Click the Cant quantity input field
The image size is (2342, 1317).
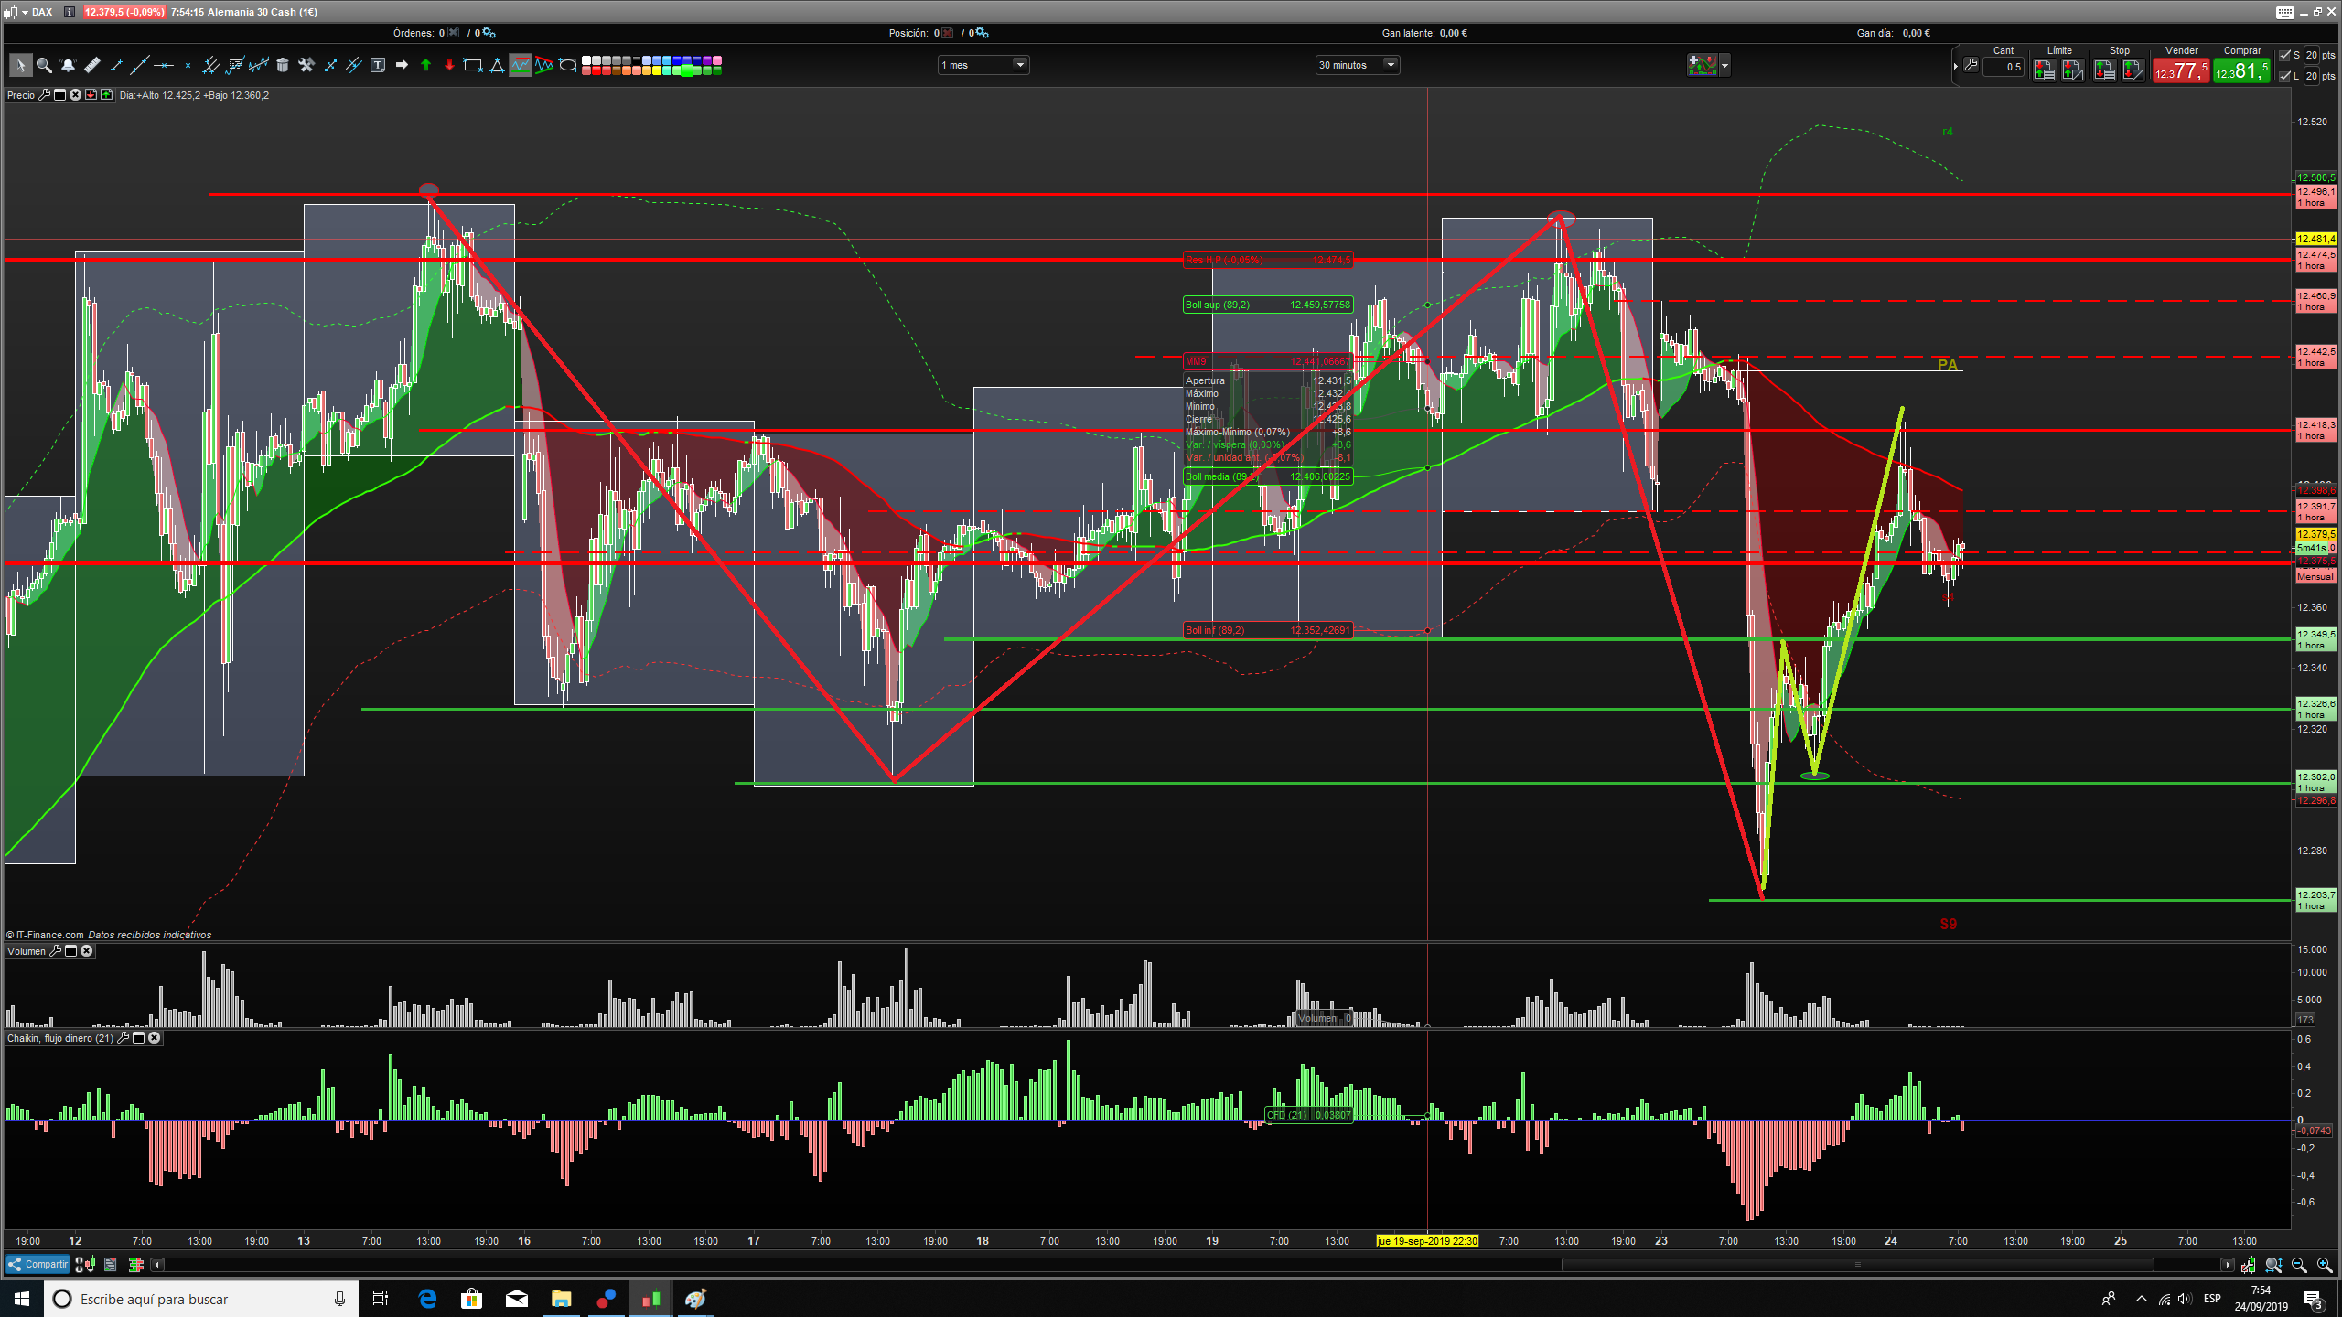2004,67
